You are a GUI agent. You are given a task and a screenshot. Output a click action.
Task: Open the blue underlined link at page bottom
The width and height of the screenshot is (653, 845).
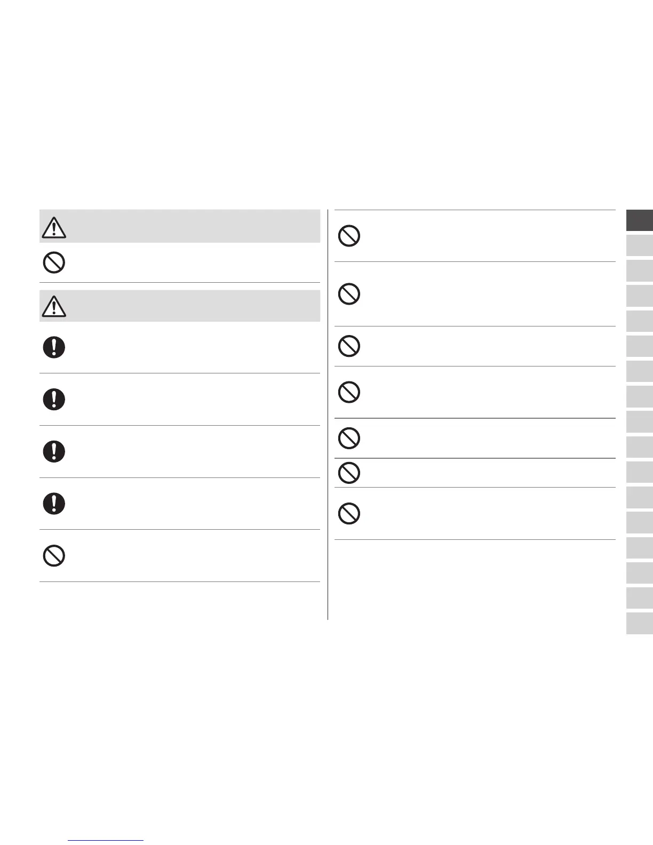[x=106, y=840]
